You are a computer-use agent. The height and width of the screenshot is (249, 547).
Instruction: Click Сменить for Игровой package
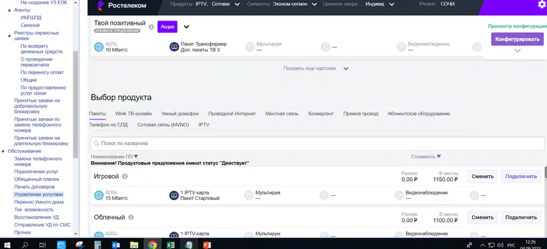[x=483, y=176]
